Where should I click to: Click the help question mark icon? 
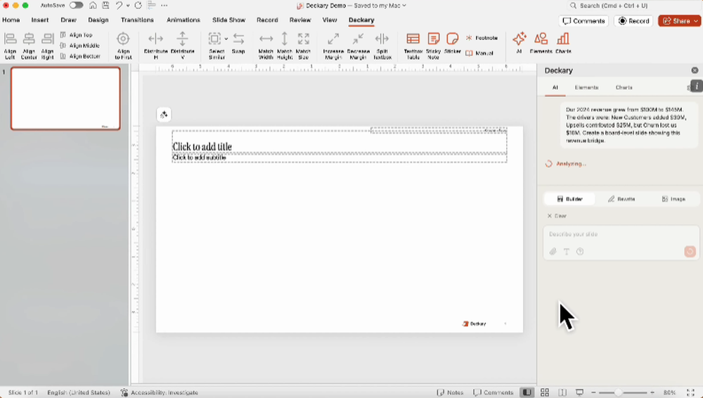pyautogui.click(x=580, y=252)
